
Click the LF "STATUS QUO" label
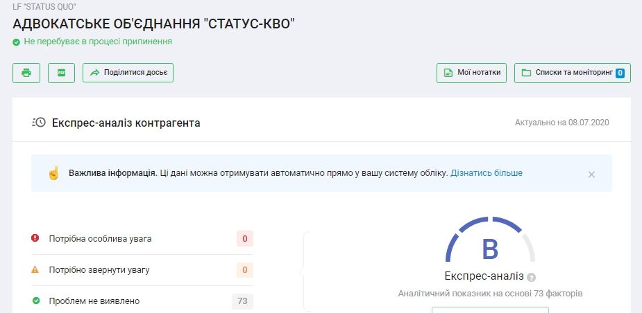pyautogui.click(x=44, y=7)
